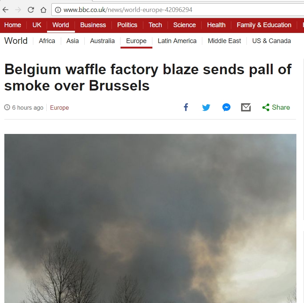Open the Family & Education section

tap(264, 25)
